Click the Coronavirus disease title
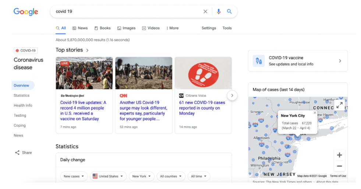Viewport: 361px width, 189px height. coord(28,63)
